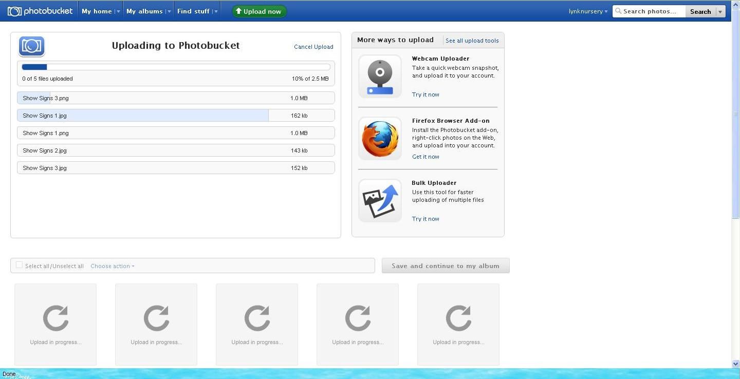Click the 'Uploading to Photobucket' title
Screen dimensions: 740x379
tap(176, 45)
